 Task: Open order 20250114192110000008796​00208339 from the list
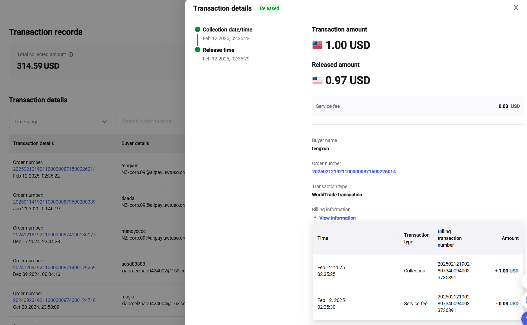point(54,202)
